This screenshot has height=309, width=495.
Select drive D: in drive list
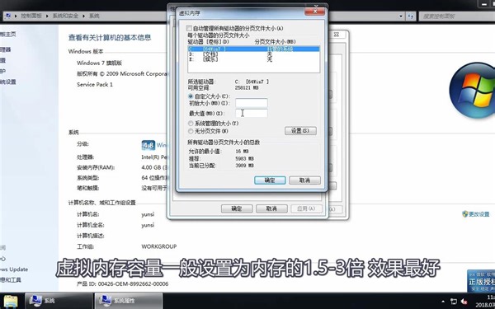pyautogui.click(x=253, y=54)
